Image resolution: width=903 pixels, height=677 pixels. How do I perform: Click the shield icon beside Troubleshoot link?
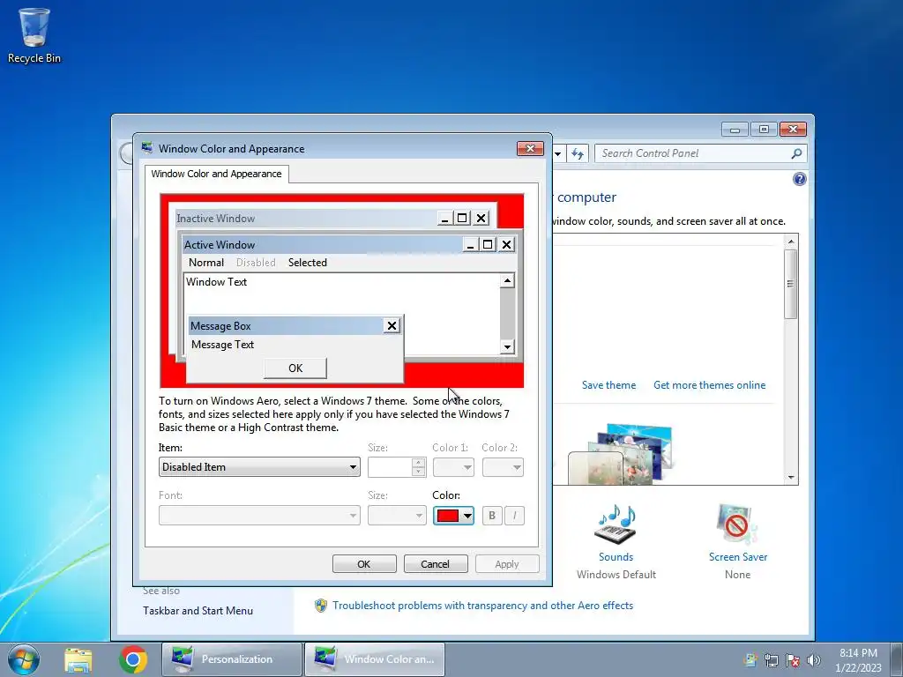[x=321, y=606]
